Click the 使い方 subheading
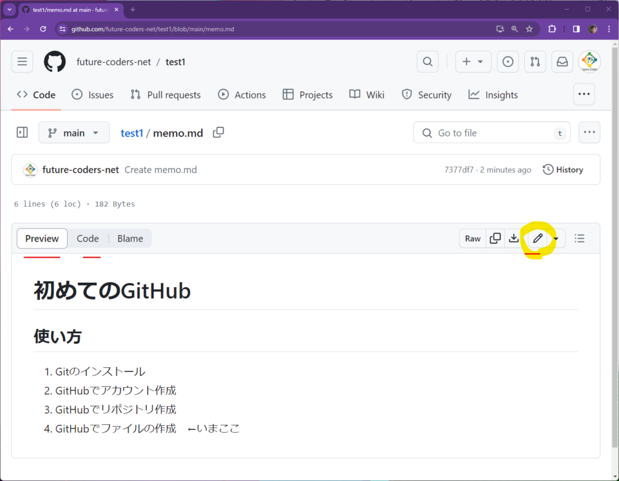Image resolution: width=619 pixels, height=481 pixels. pos(57,337)
